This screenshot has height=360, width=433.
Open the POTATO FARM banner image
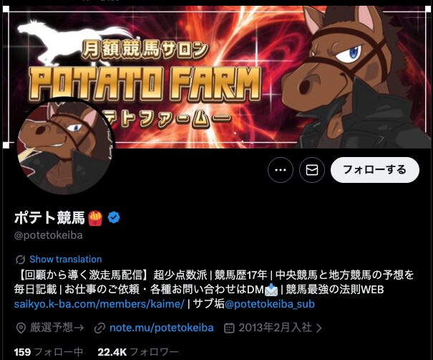pyautogui.click(x=217, y=77)
